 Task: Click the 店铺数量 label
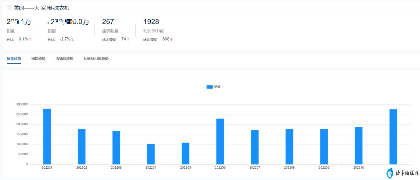tap(110, 31)
